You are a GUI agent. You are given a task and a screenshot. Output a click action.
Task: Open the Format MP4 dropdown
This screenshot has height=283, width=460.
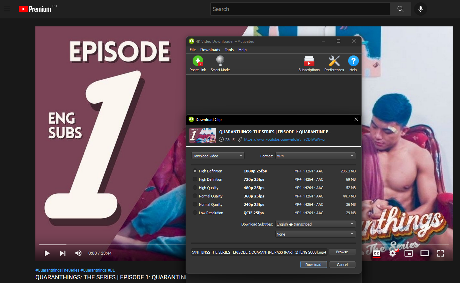(315, 156)
